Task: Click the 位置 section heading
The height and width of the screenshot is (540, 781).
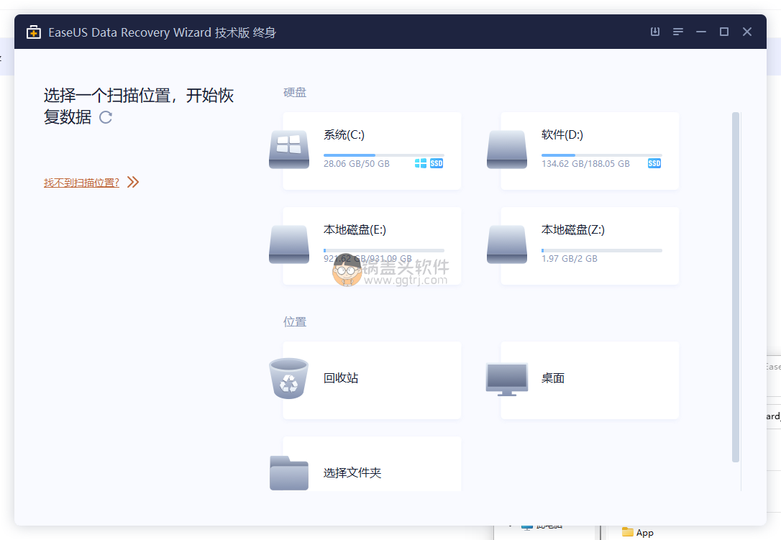Action: coord(295,322)
